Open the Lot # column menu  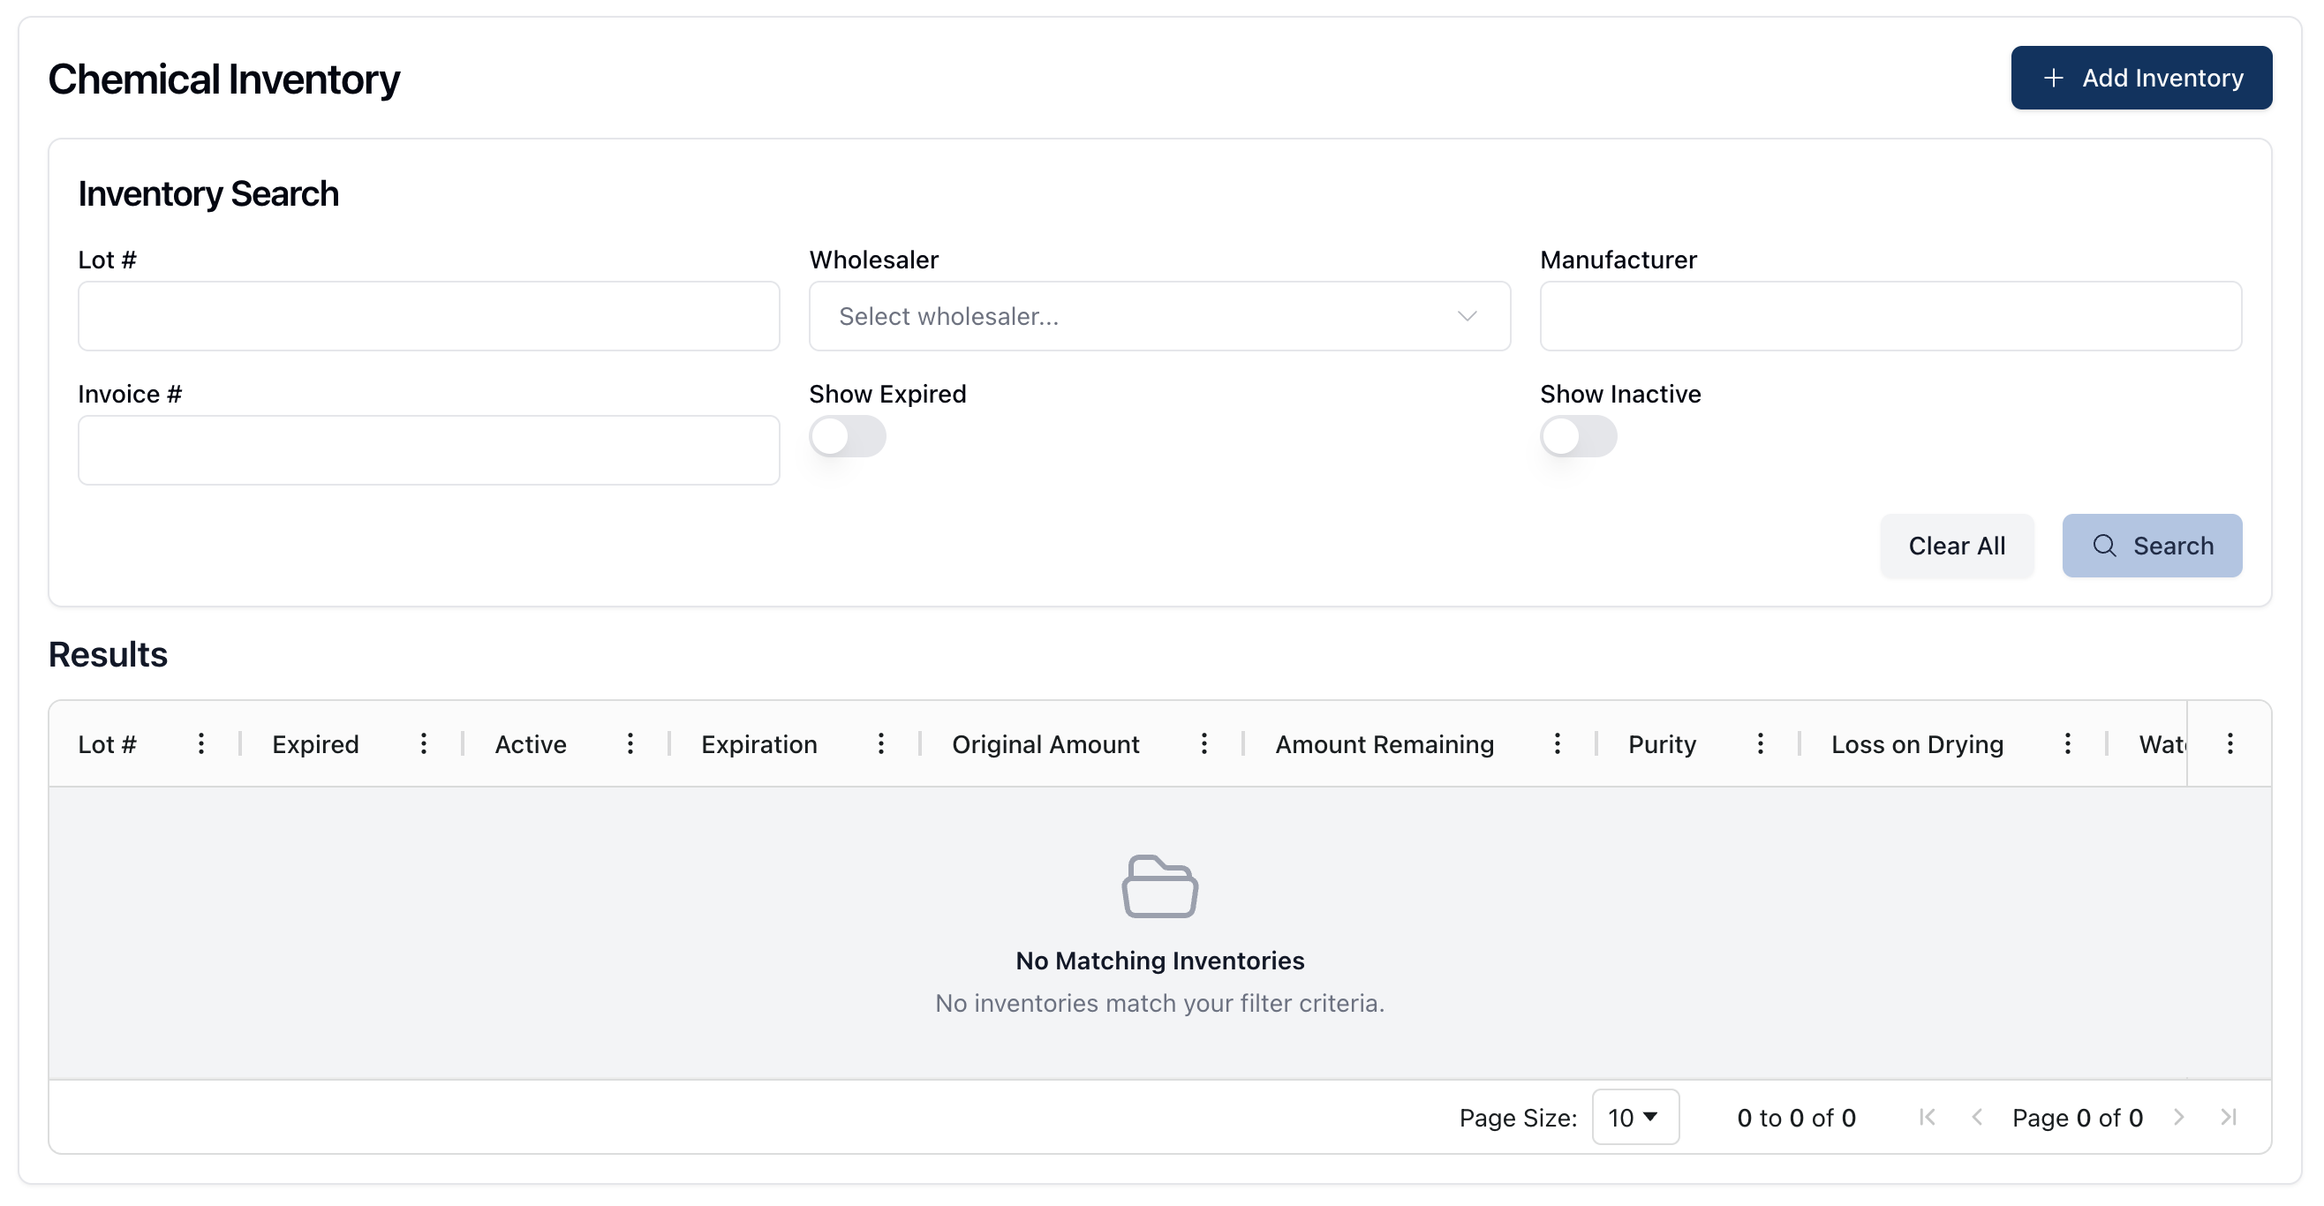201,743
